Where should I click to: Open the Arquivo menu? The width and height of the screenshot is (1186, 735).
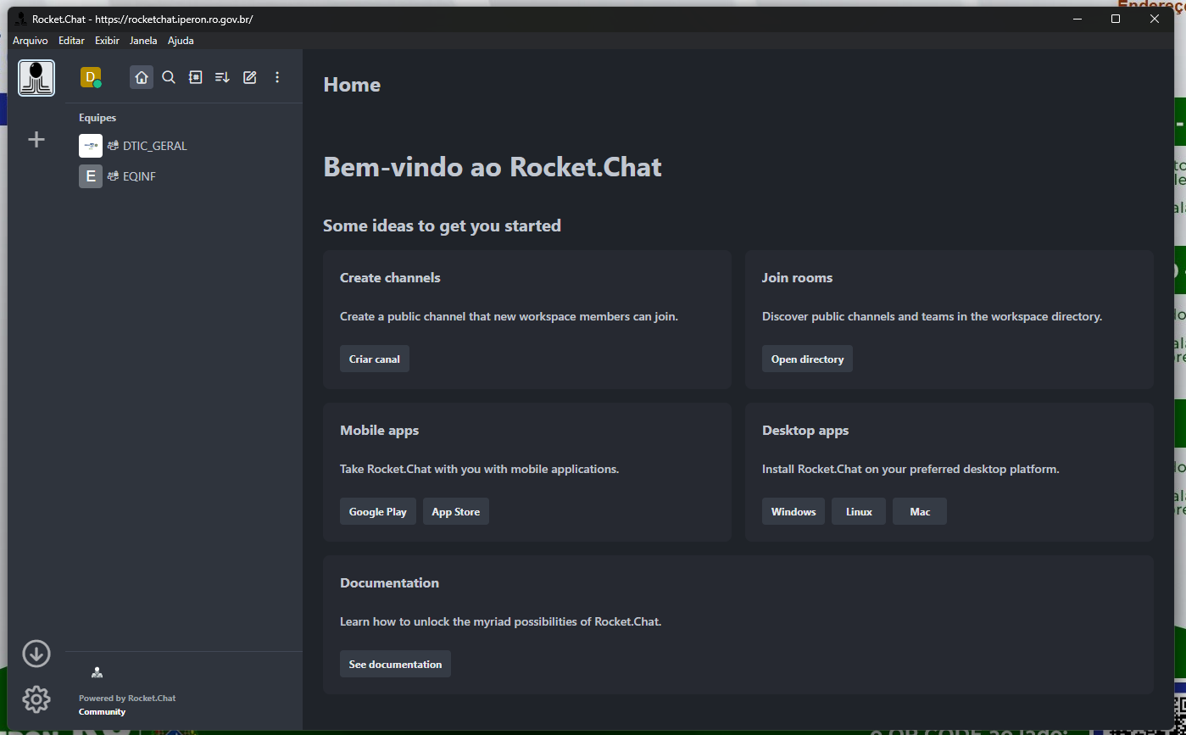coord(31,41)
